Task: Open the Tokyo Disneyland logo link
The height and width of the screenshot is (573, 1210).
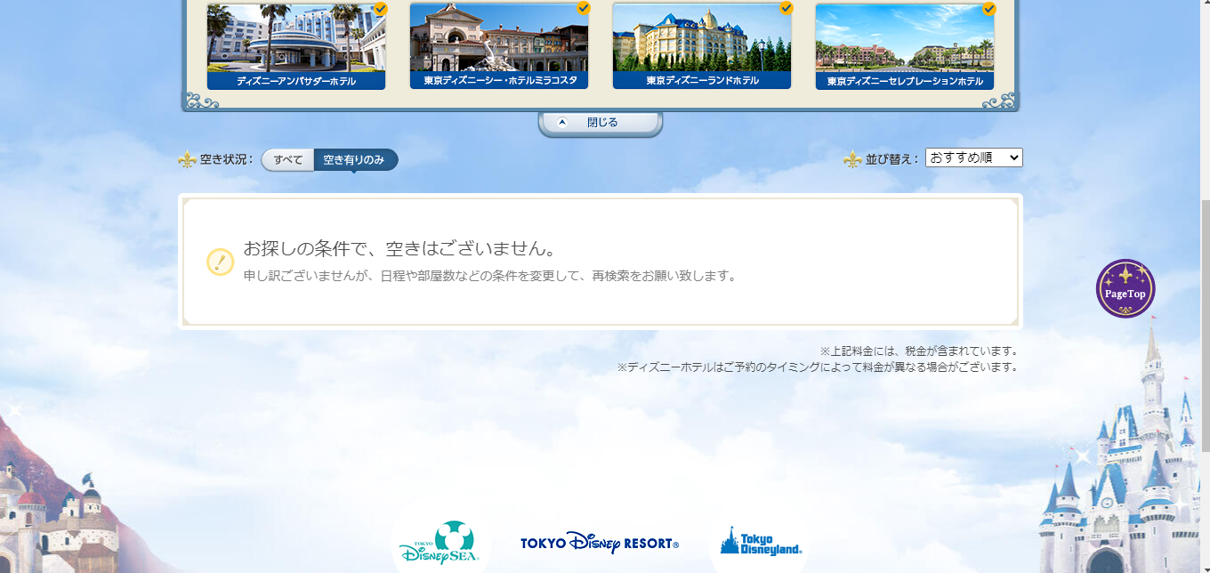Action: tap(761, 541)
